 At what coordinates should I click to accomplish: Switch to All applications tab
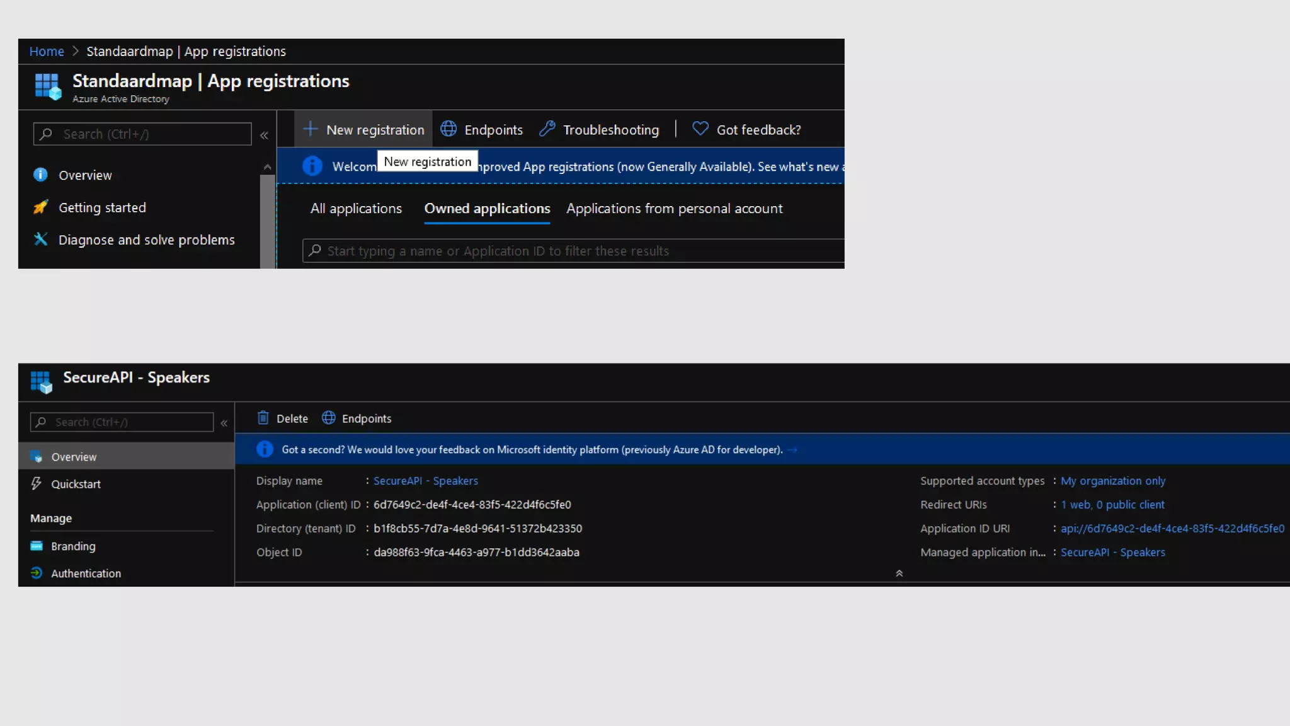tap(356, 209)
